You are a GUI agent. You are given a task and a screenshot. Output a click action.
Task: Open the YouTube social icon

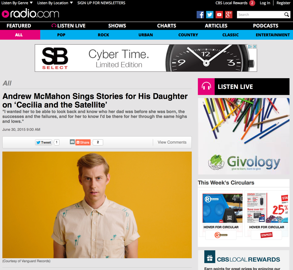click(x=219, y=15)
